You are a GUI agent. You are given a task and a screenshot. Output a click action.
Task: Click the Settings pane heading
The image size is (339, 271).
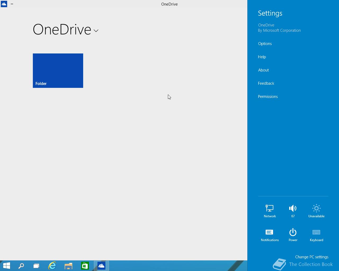tap(270, 13)
